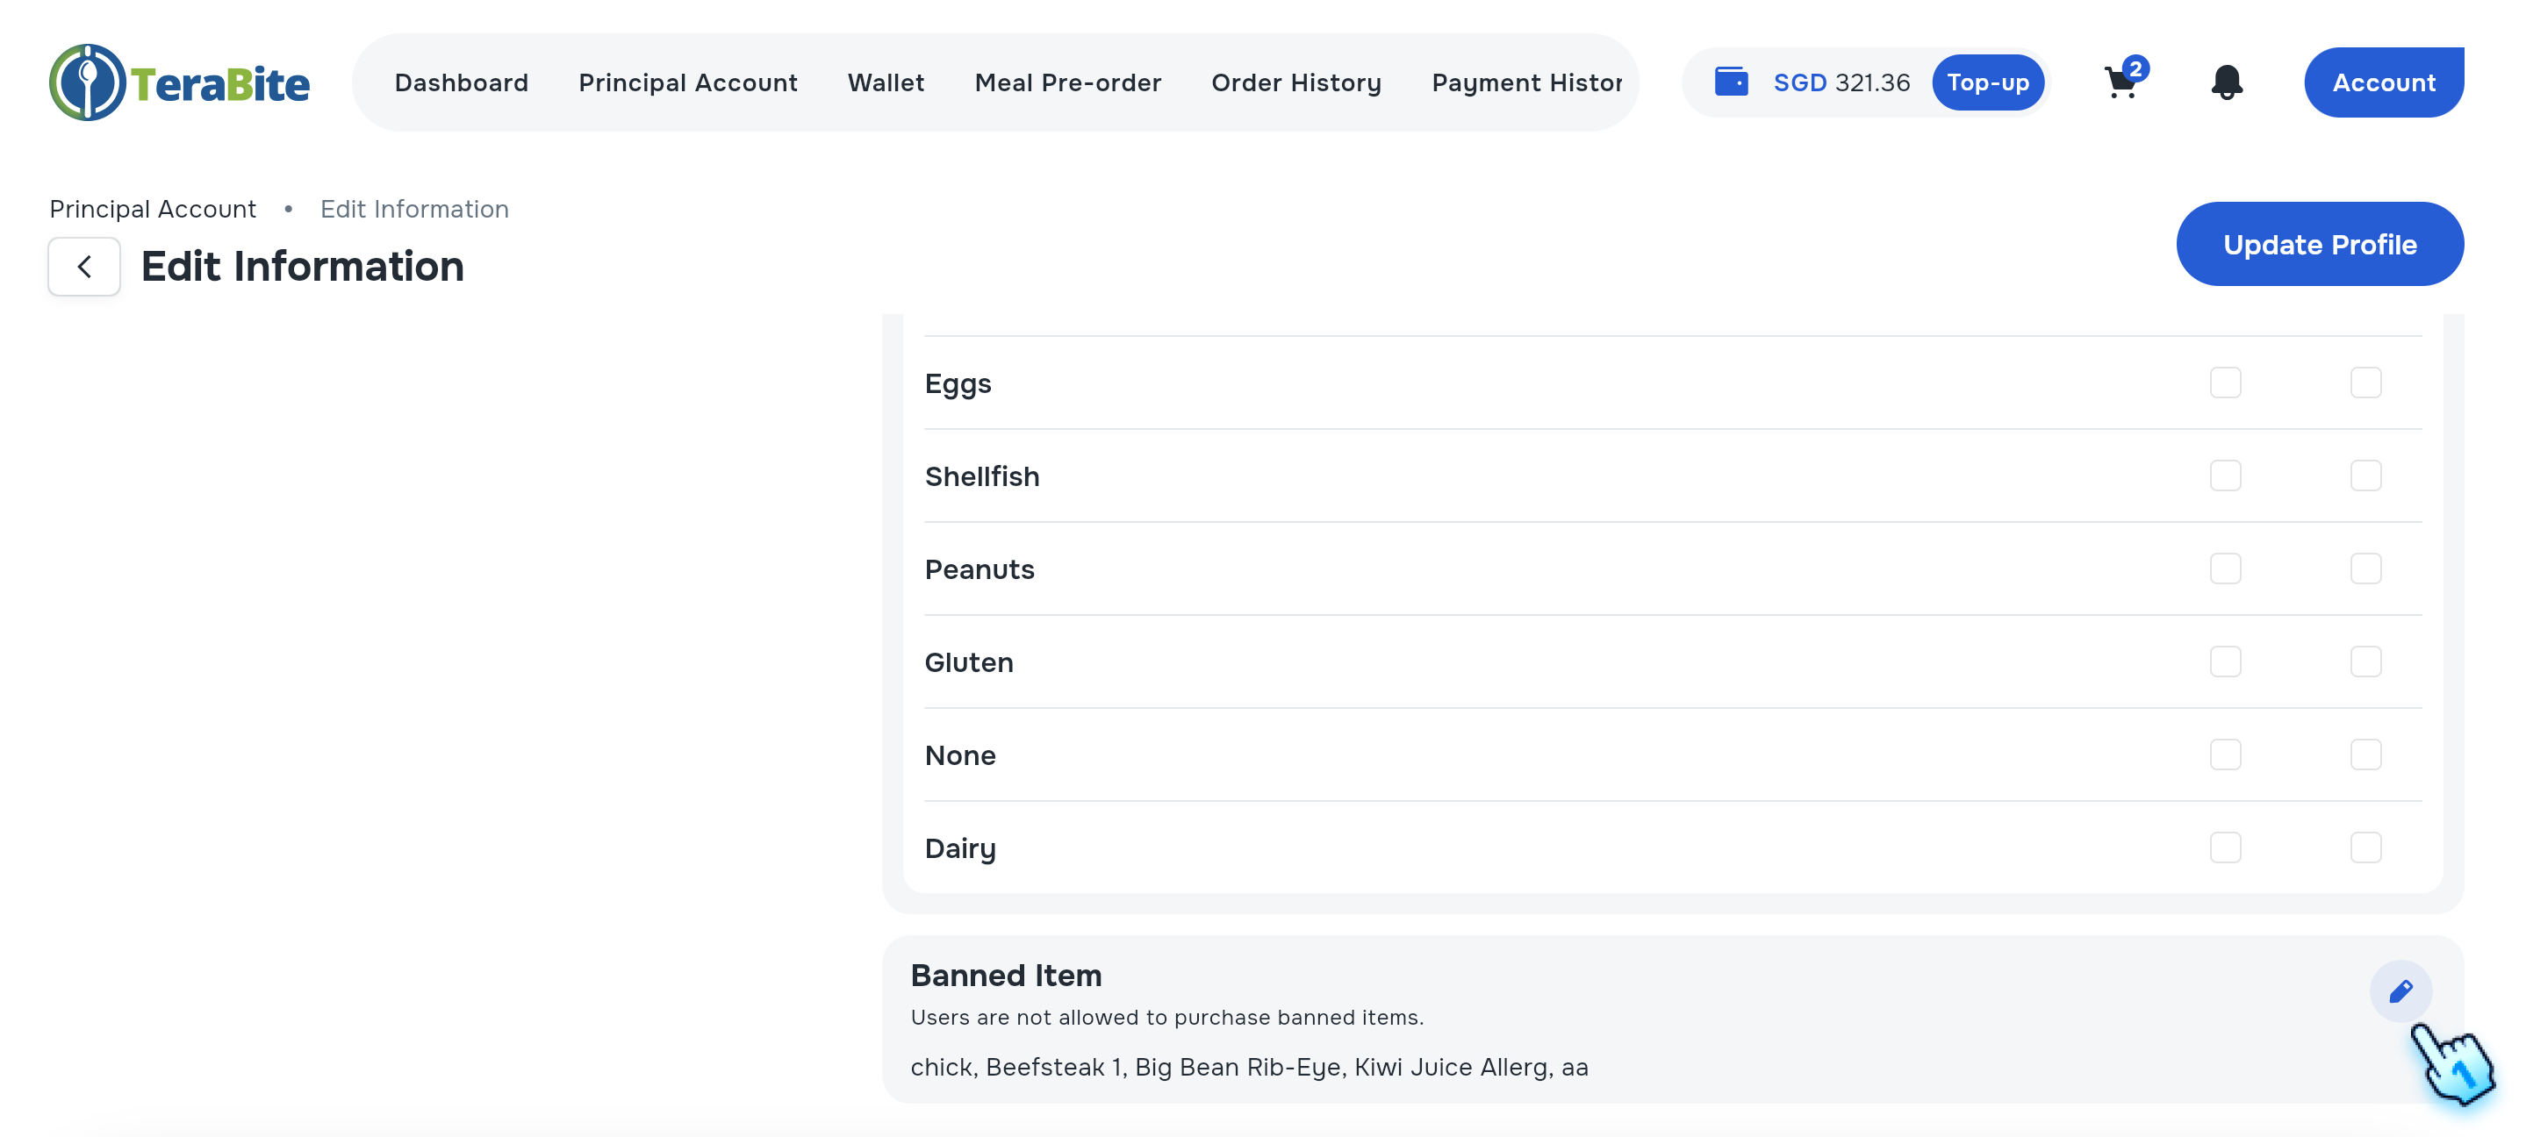Select the cart icon badge showing 2
The height and width of the screenshot is (1137, 2526).
coord(2135,68)
